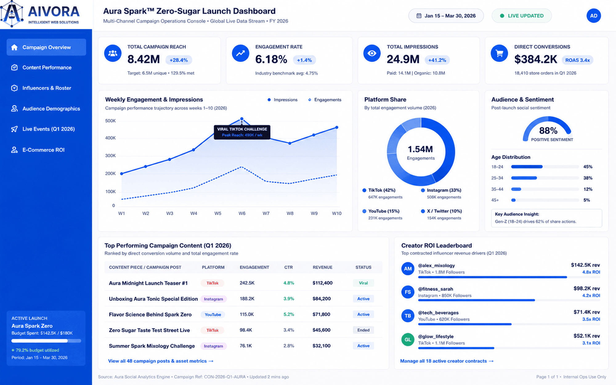Open Influencers & Roster page
616x385 pixels.
46,88
